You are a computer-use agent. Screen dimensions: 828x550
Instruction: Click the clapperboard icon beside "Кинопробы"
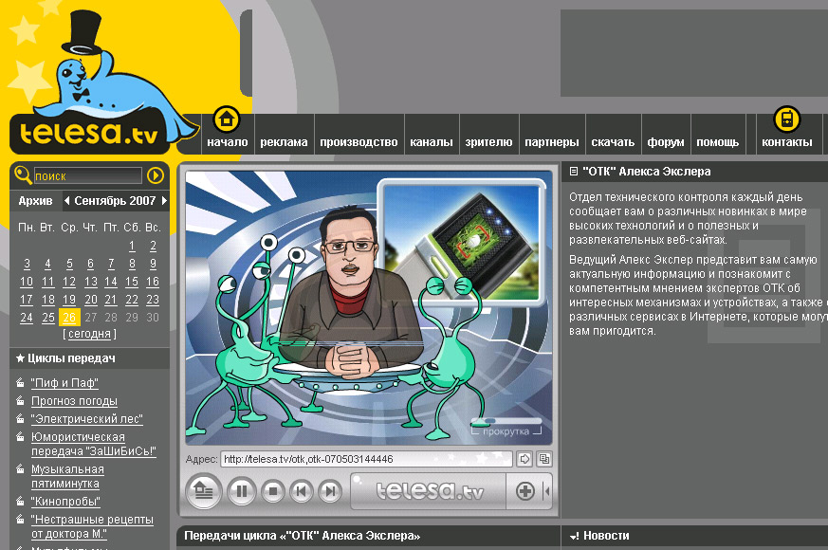pyautogui.click(x=20, y=501)
